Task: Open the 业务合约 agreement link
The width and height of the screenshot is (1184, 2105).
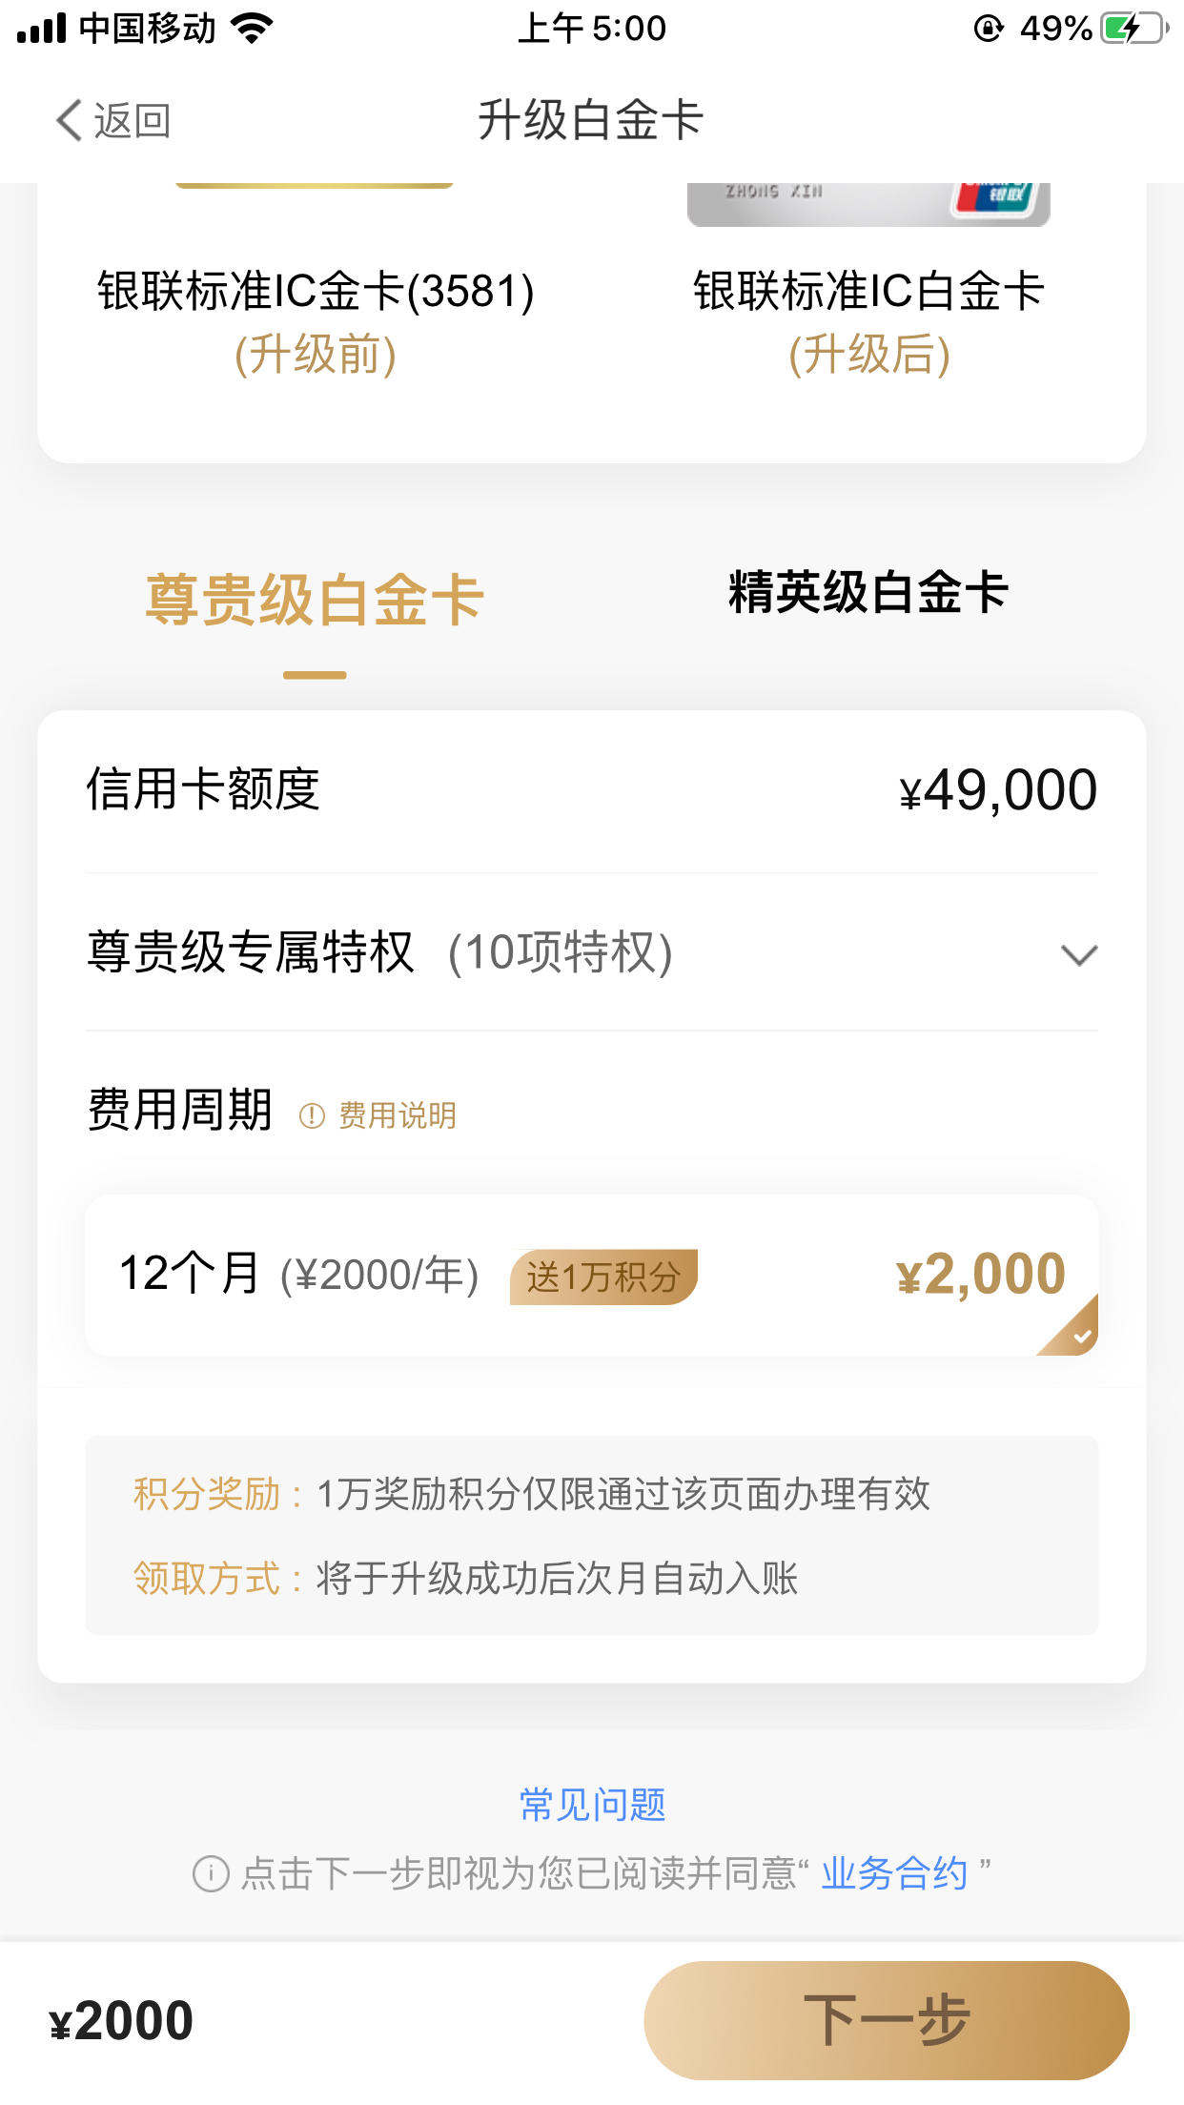Action: click(894, 1873)
